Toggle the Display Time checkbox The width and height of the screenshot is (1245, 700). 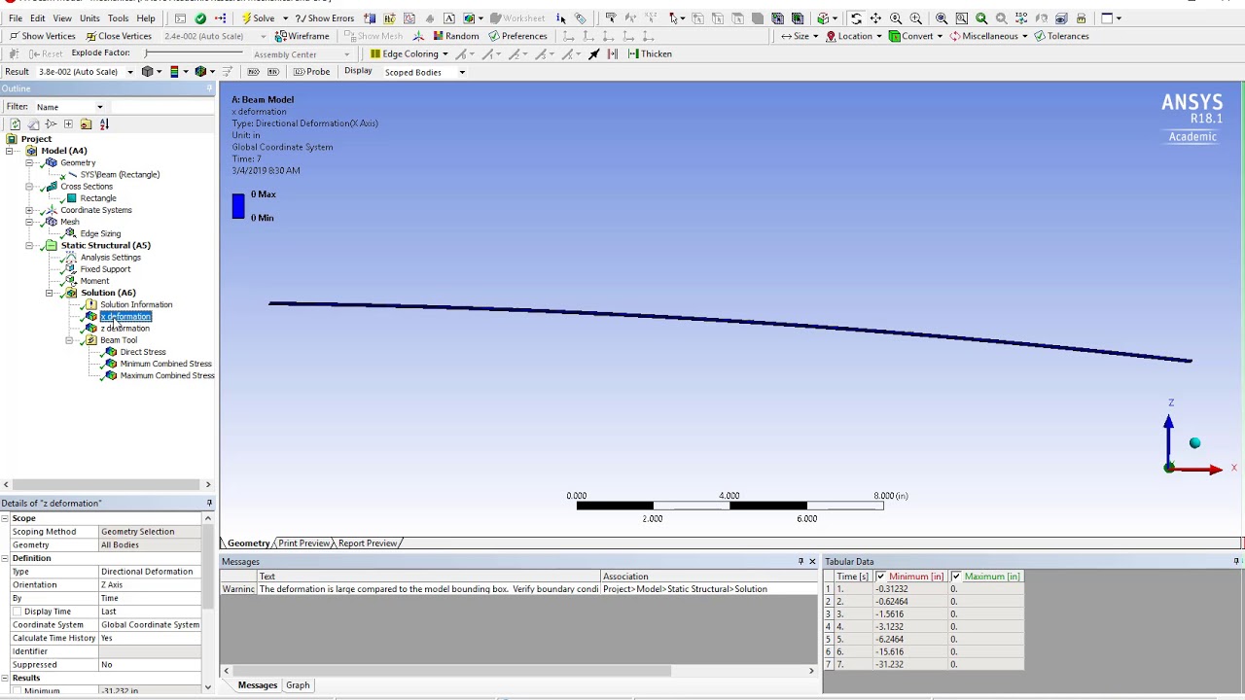pyautogui.click(x=17, y=612)
